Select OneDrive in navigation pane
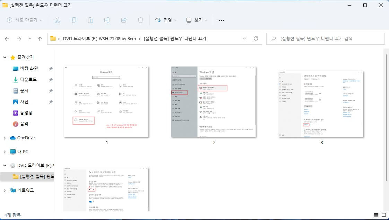The image size is (389, 220). pyautogui.click(x=26, y=138)
